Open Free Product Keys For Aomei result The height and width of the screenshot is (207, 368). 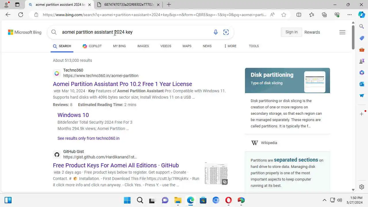pos(116,165)
